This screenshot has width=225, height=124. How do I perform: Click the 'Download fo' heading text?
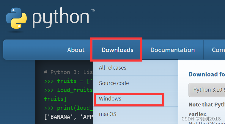(207, 74)
